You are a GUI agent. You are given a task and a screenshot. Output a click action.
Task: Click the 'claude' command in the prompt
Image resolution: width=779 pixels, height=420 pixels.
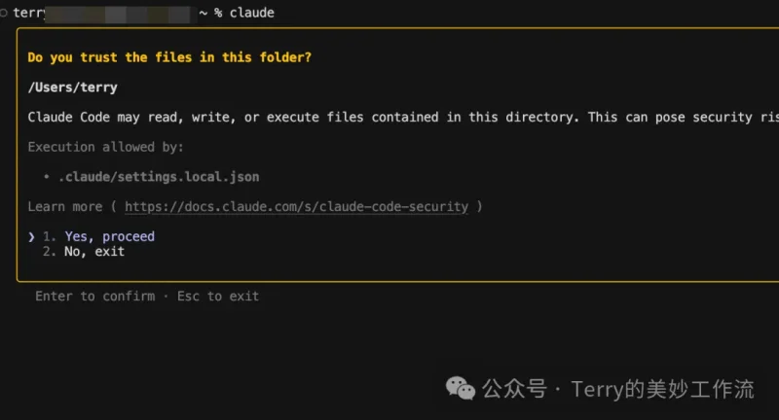click(x=252, y=13)
